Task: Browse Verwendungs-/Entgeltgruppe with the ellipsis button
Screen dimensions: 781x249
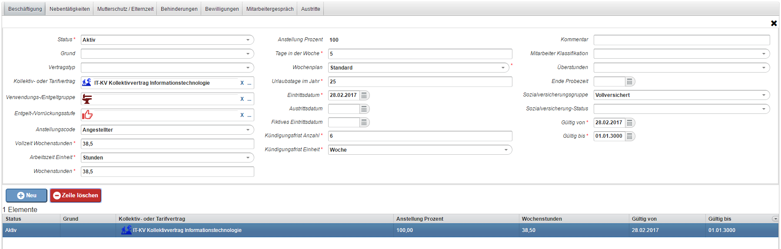Action: [249, 99]
